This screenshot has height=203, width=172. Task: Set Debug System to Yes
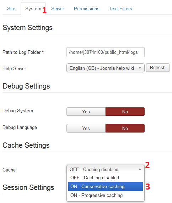[x=86, y=112]
